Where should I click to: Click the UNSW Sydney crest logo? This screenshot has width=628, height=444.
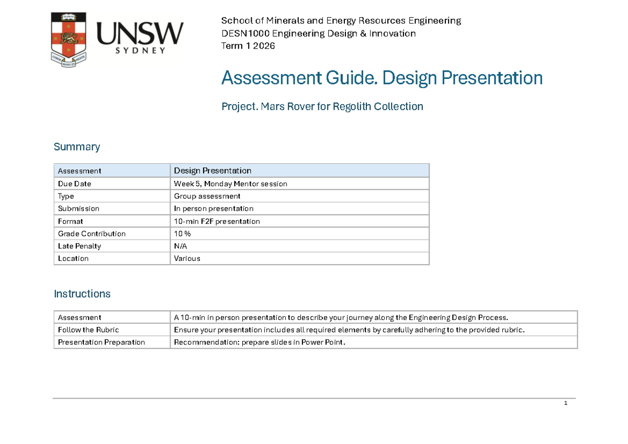coord(69,40)
